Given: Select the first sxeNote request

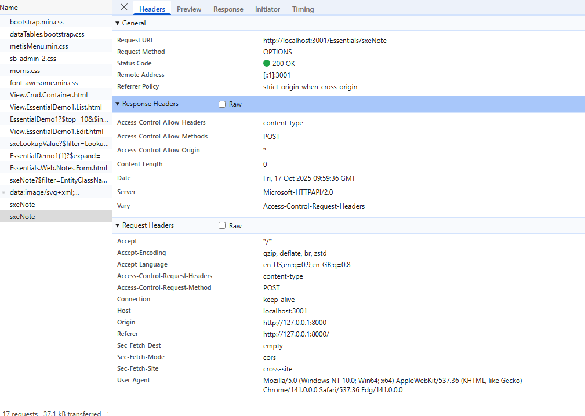Looking at the screenshot, I should click(22, 205).
